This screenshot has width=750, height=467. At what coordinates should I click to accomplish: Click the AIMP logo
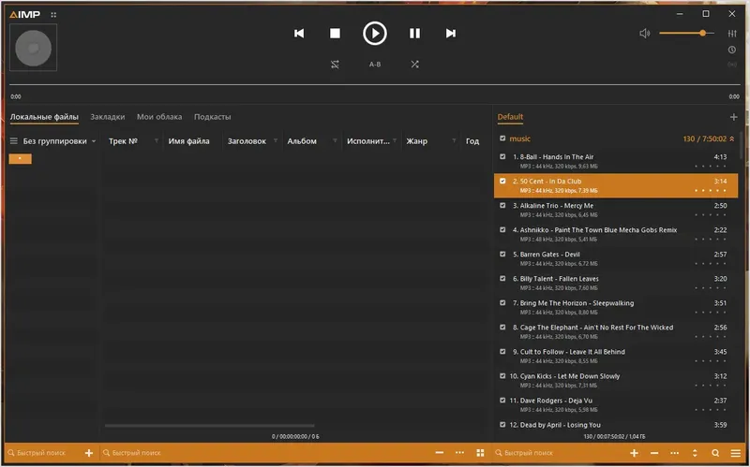24,14
